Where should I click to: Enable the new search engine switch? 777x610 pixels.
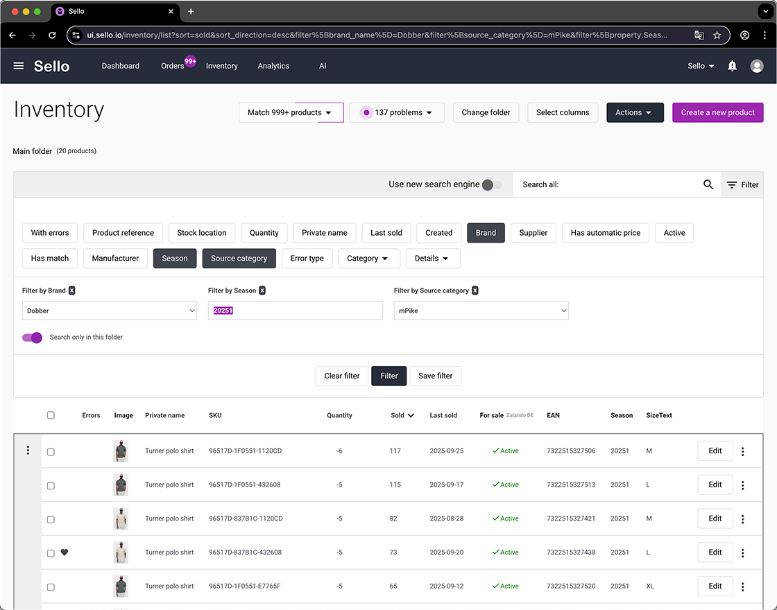click(x=490, y=185)
